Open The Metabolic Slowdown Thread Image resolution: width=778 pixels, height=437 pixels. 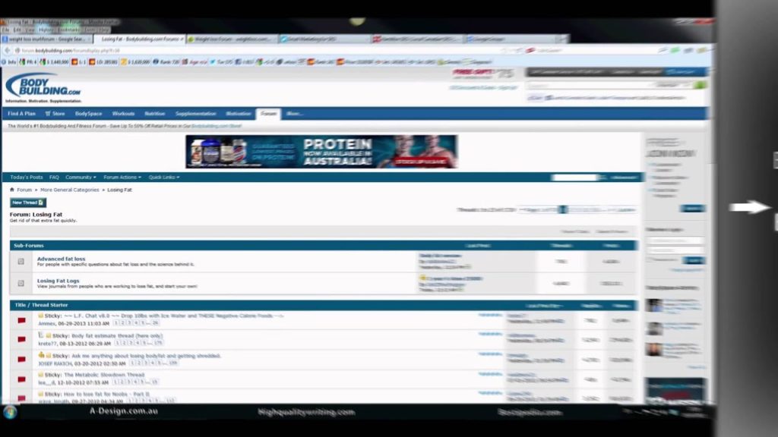click(x=104, y=375)
